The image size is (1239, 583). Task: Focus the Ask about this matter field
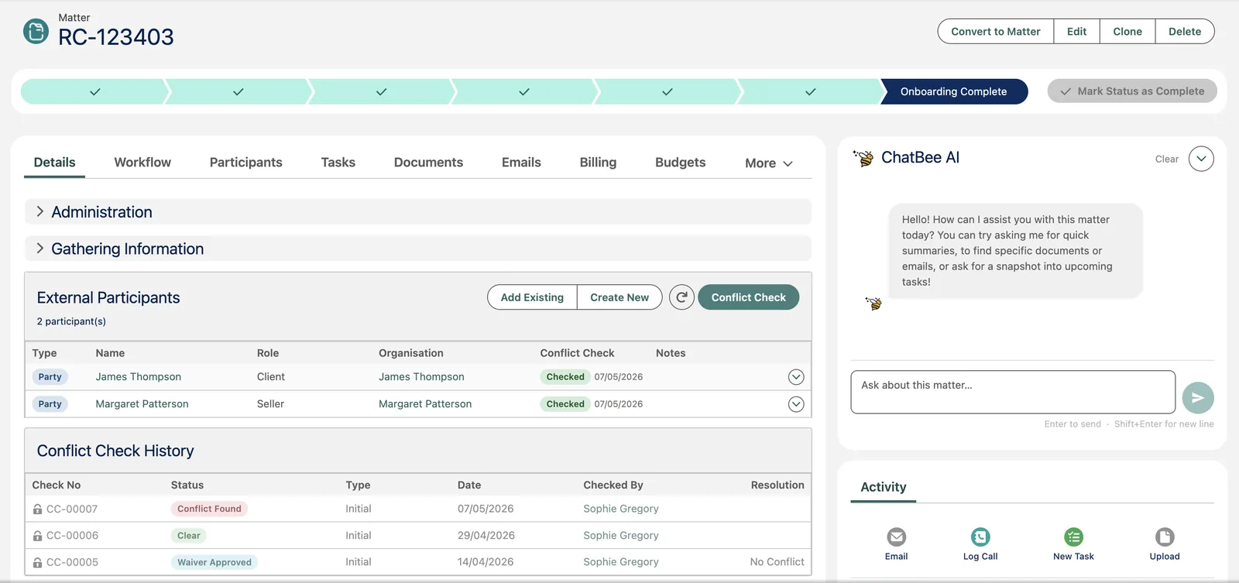pos(1013,392)
